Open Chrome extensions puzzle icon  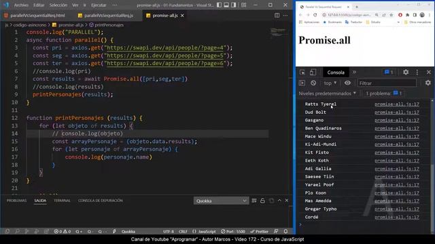tap(408, 15)
